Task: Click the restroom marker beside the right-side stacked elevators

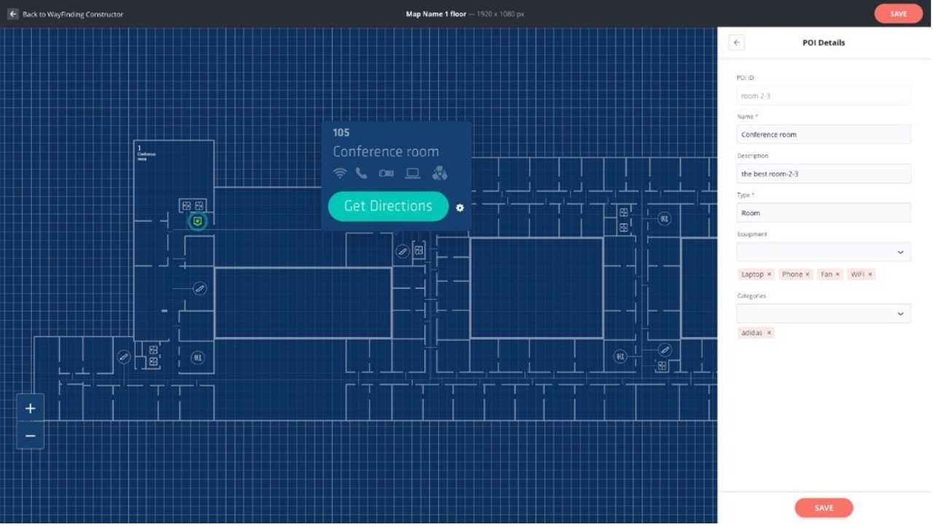Action: click(x=665, y=218)
